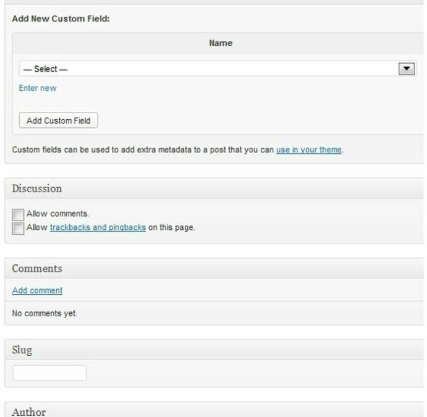This screenshot has width=427, height=417.
Task: Click the "No comments yet." message
Action: [44, 313]
